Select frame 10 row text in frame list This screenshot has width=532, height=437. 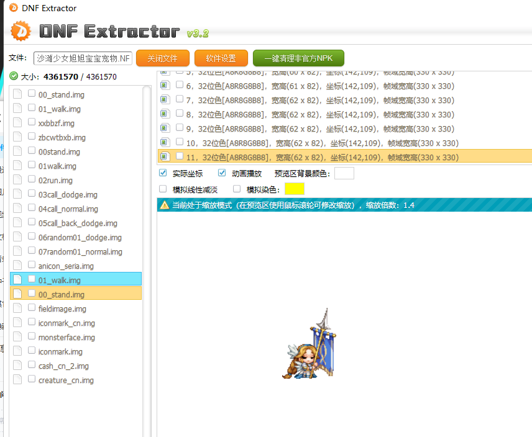pyautogui.click(x=323, y=143)
